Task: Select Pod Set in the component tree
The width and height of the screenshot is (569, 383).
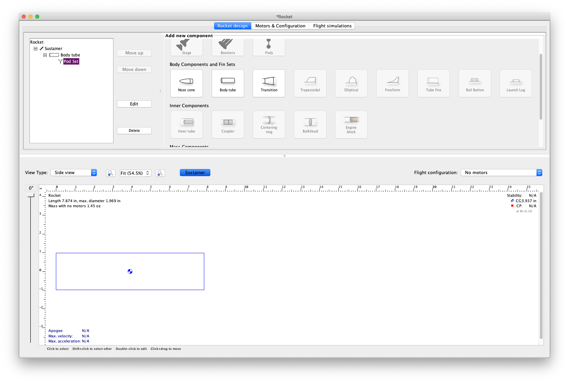Action: [x=71, y=61]
